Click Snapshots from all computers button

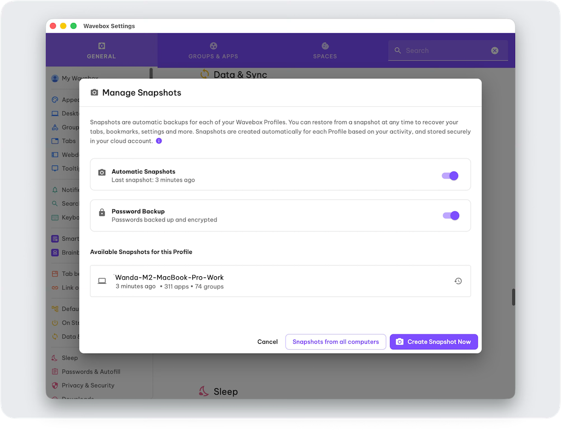(335, 342)
